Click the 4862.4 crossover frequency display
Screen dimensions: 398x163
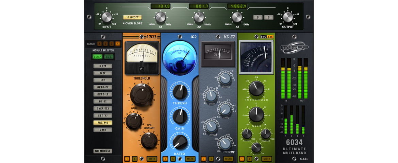click(237, 6)
